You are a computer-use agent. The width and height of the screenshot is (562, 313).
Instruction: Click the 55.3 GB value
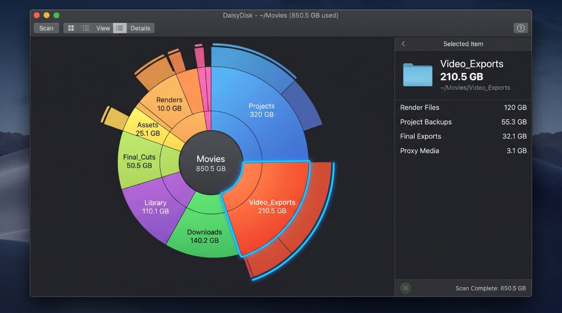tap(514, 122)
